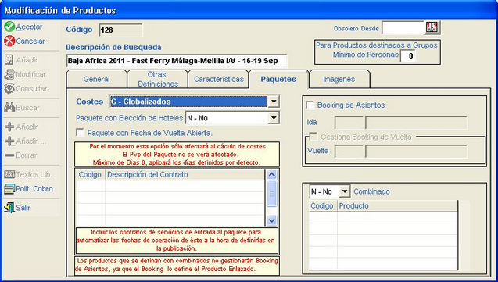Click the Buscar label
498x282 pixels.
coord(28,108)
